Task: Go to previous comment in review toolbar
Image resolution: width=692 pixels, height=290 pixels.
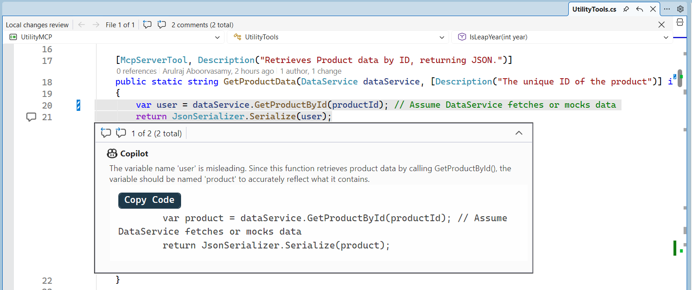Action: pos(147,25)
